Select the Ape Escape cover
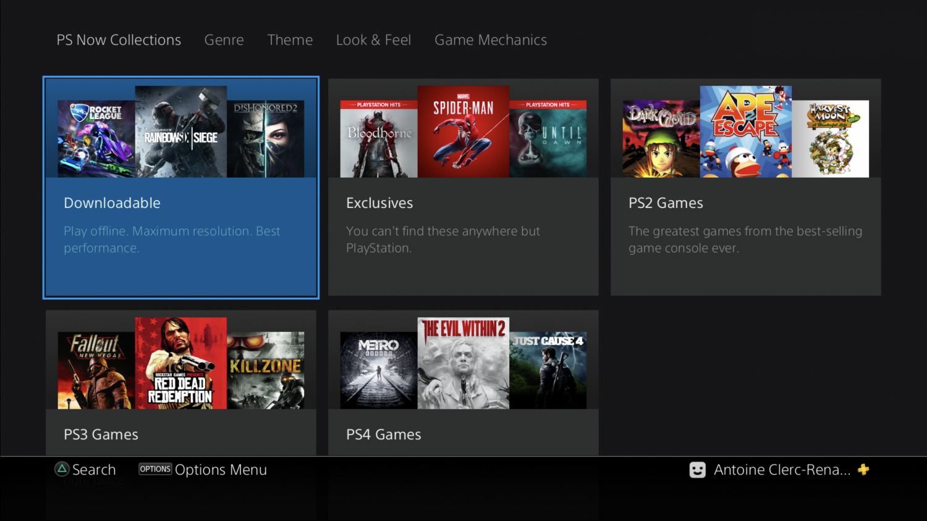The image size is (927, 521). point(745,131)
